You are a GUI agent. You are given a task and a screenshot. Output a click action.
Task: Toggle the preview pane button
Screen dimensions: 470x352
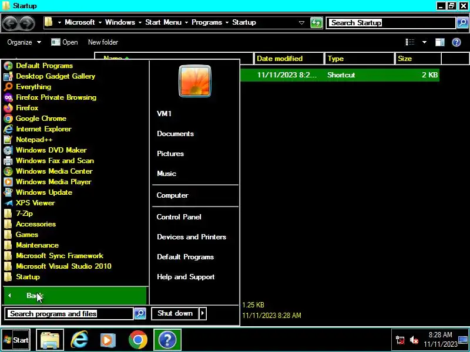(439, 42)
